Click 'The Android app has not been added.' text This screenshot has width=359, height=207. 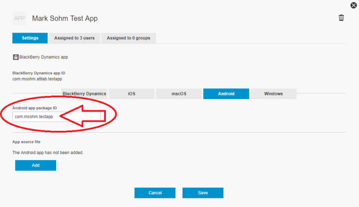[x=48, y=153]
